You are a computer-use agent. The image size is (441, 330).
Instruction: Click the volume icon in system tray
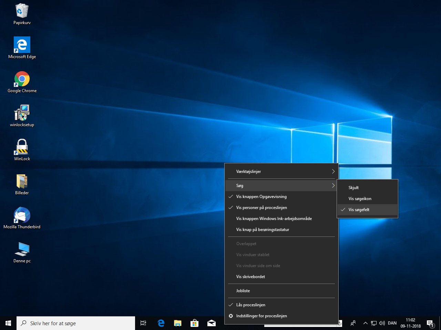click(382, 323)
